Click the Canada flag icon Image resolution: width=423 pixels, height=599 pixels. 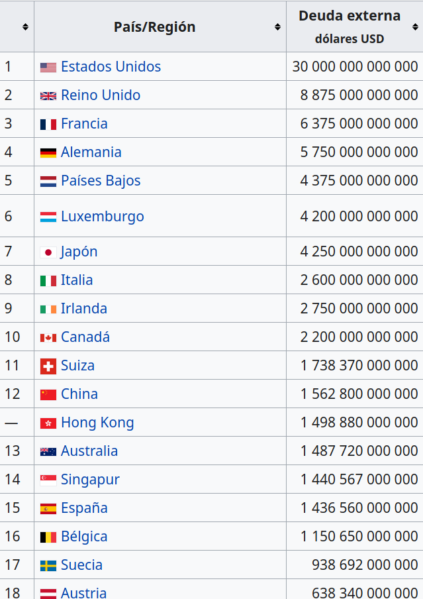click(x=48, y=337)
